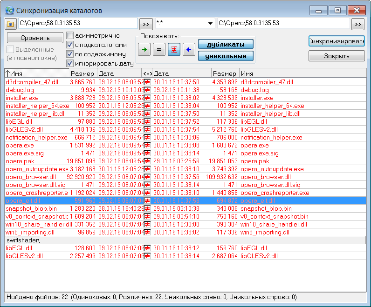This screenshot has width=371, height=307.
Task: Toggle the дубликаты filter button
Action: pos(226,44)
